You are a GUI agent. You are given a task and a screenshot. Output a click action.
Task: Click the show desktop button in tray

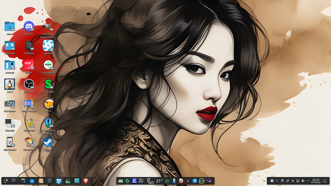point(325,181)
